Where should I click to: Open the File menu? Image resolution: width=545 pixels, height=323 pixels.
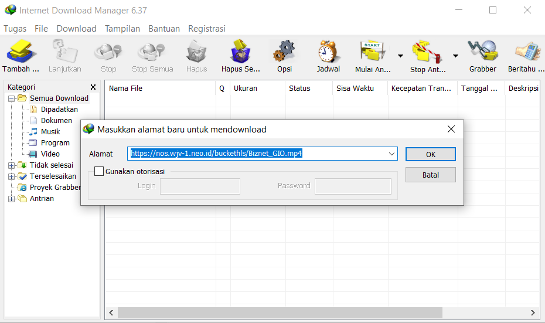coord(41,29)
